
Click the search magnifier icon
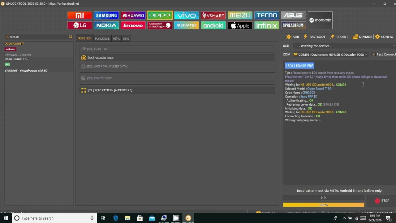click(71, 37)
